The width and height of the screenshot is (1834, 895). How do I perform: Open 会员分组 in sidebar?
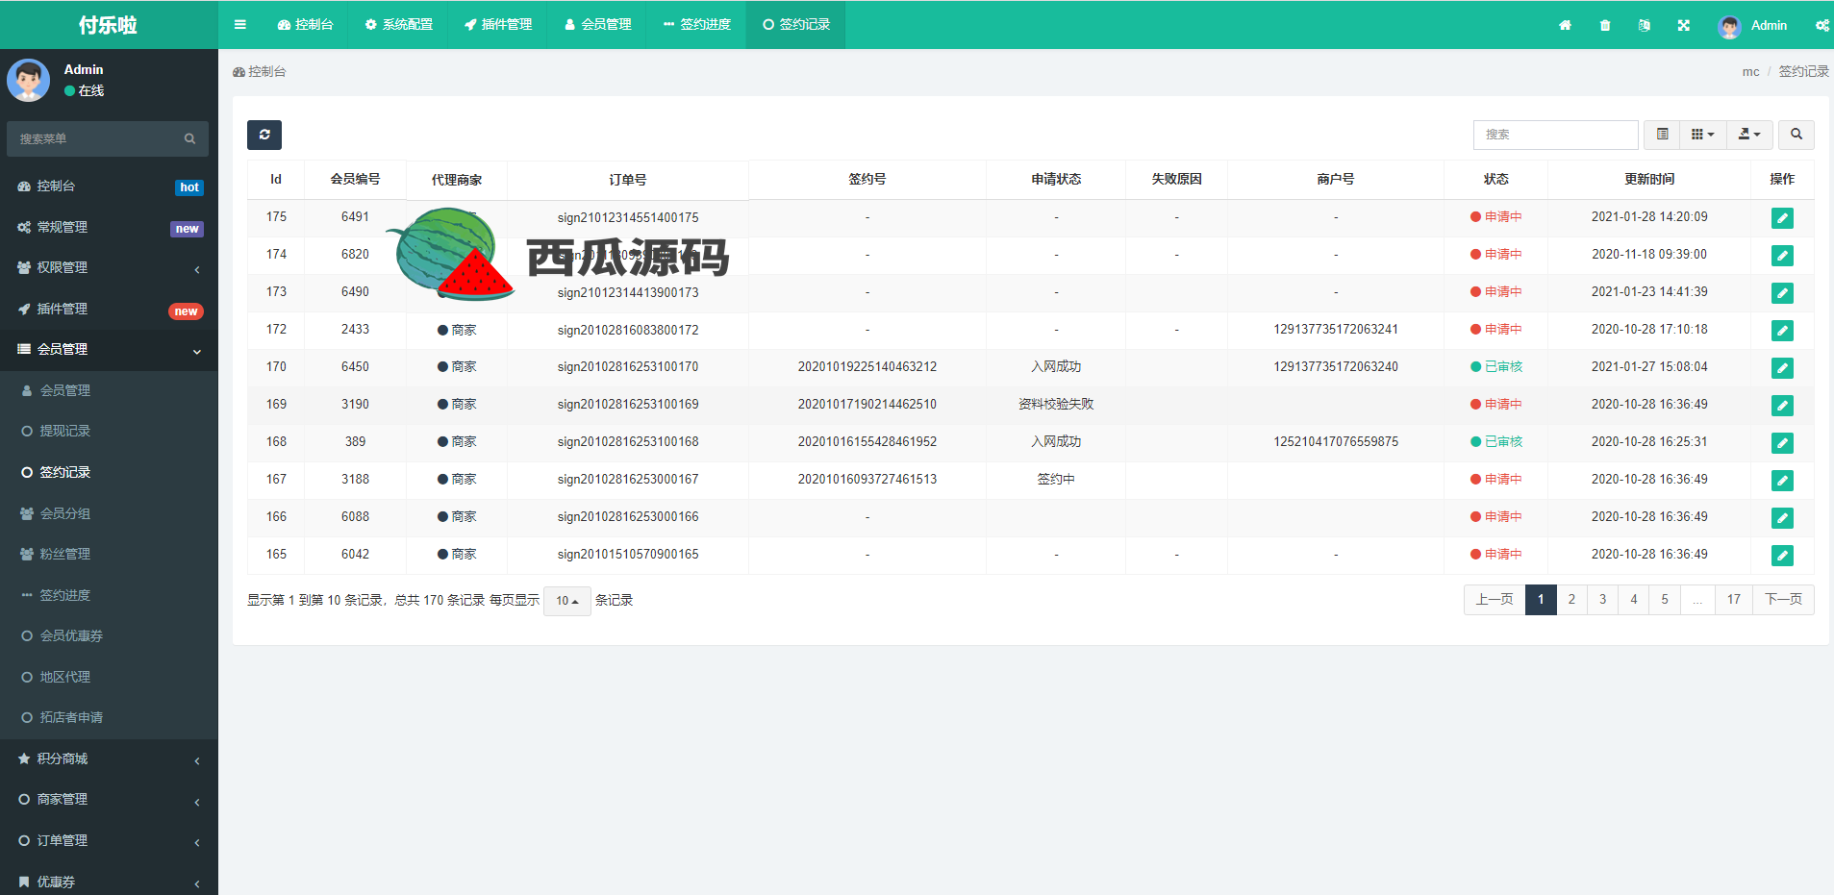[109, 514]
